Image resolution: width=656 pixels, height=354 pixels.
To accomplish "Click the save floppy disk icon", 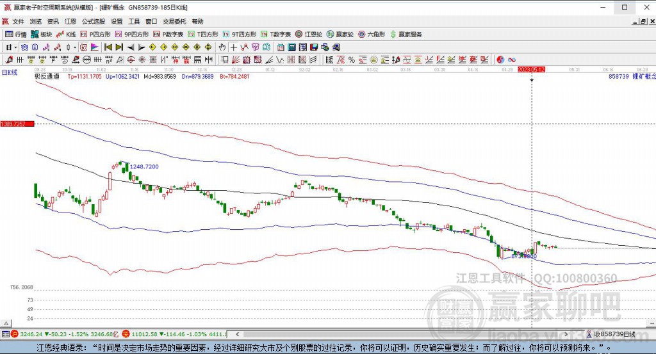I will point(314,47).
